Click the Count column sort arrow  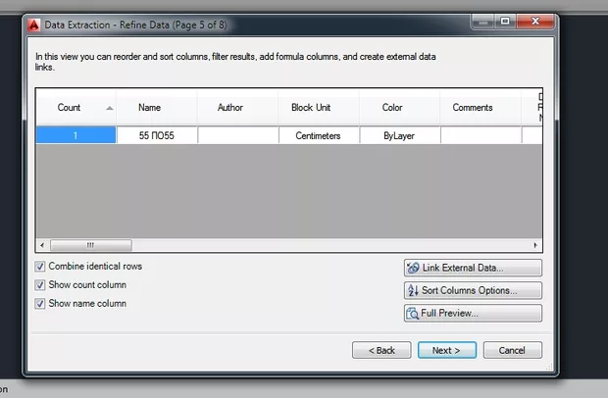pos(109,108)
